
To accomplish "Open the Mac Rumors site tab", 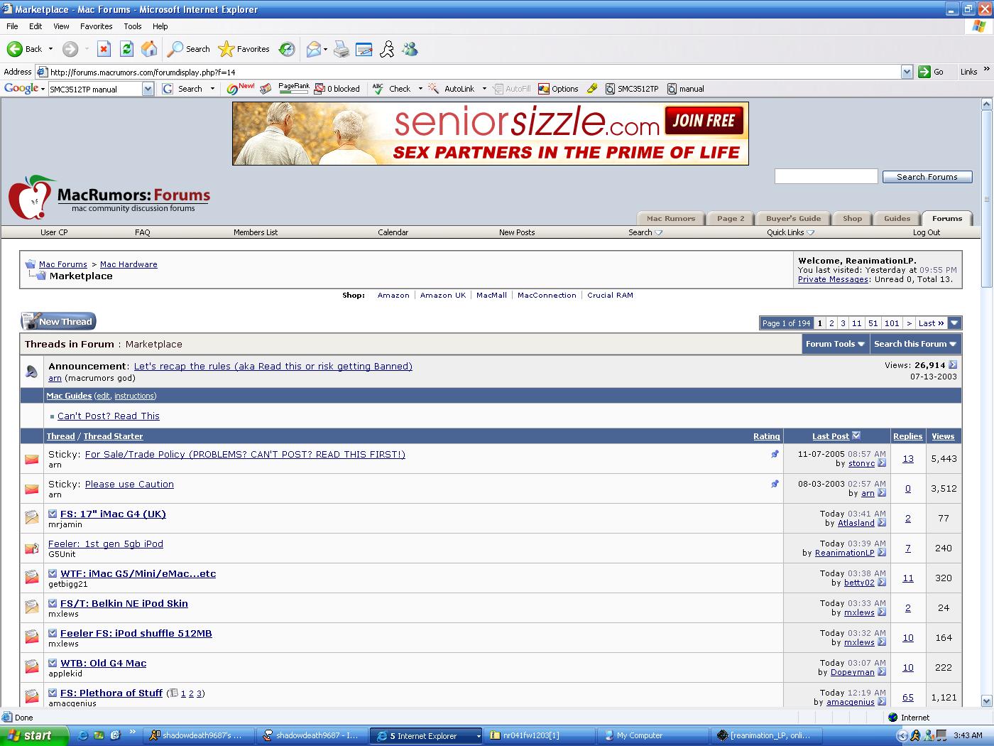I will pyautogui.click(x=670, y=218).
